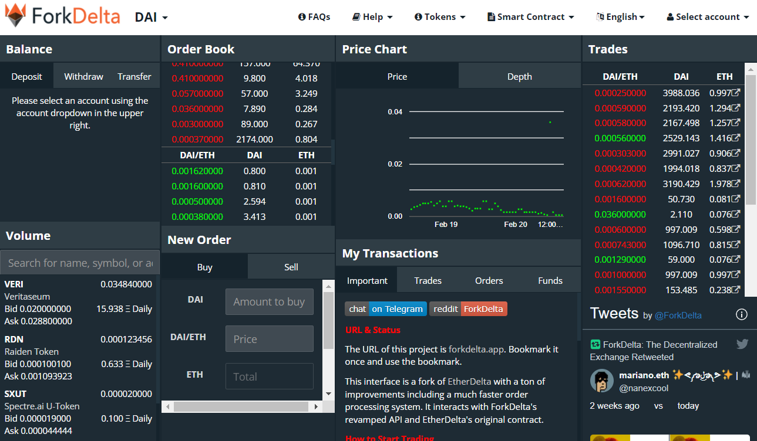Viewport: 757px width, 441px height.
Task: Open the @ForkDelta Twitter link
Action: pos(678,316)
